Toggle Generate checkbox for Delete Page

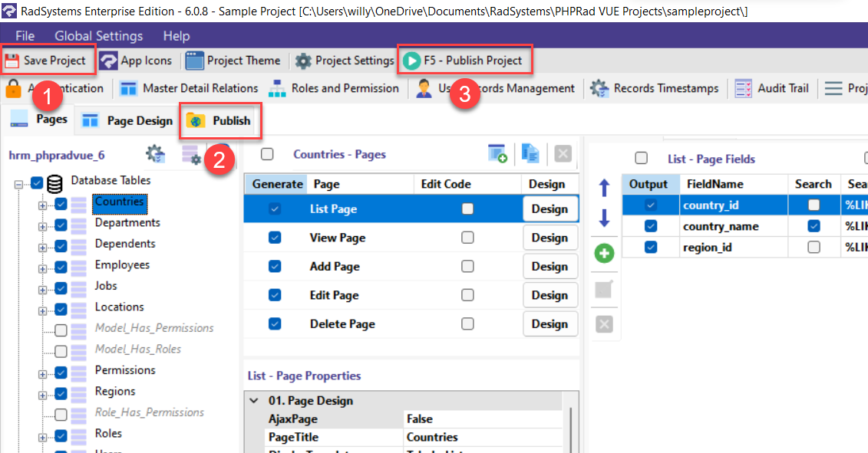pos(275,323)
